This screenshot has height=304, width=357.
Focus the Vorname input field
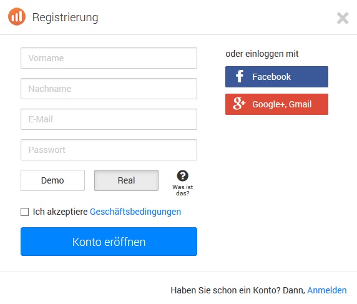tap(109, 58)
